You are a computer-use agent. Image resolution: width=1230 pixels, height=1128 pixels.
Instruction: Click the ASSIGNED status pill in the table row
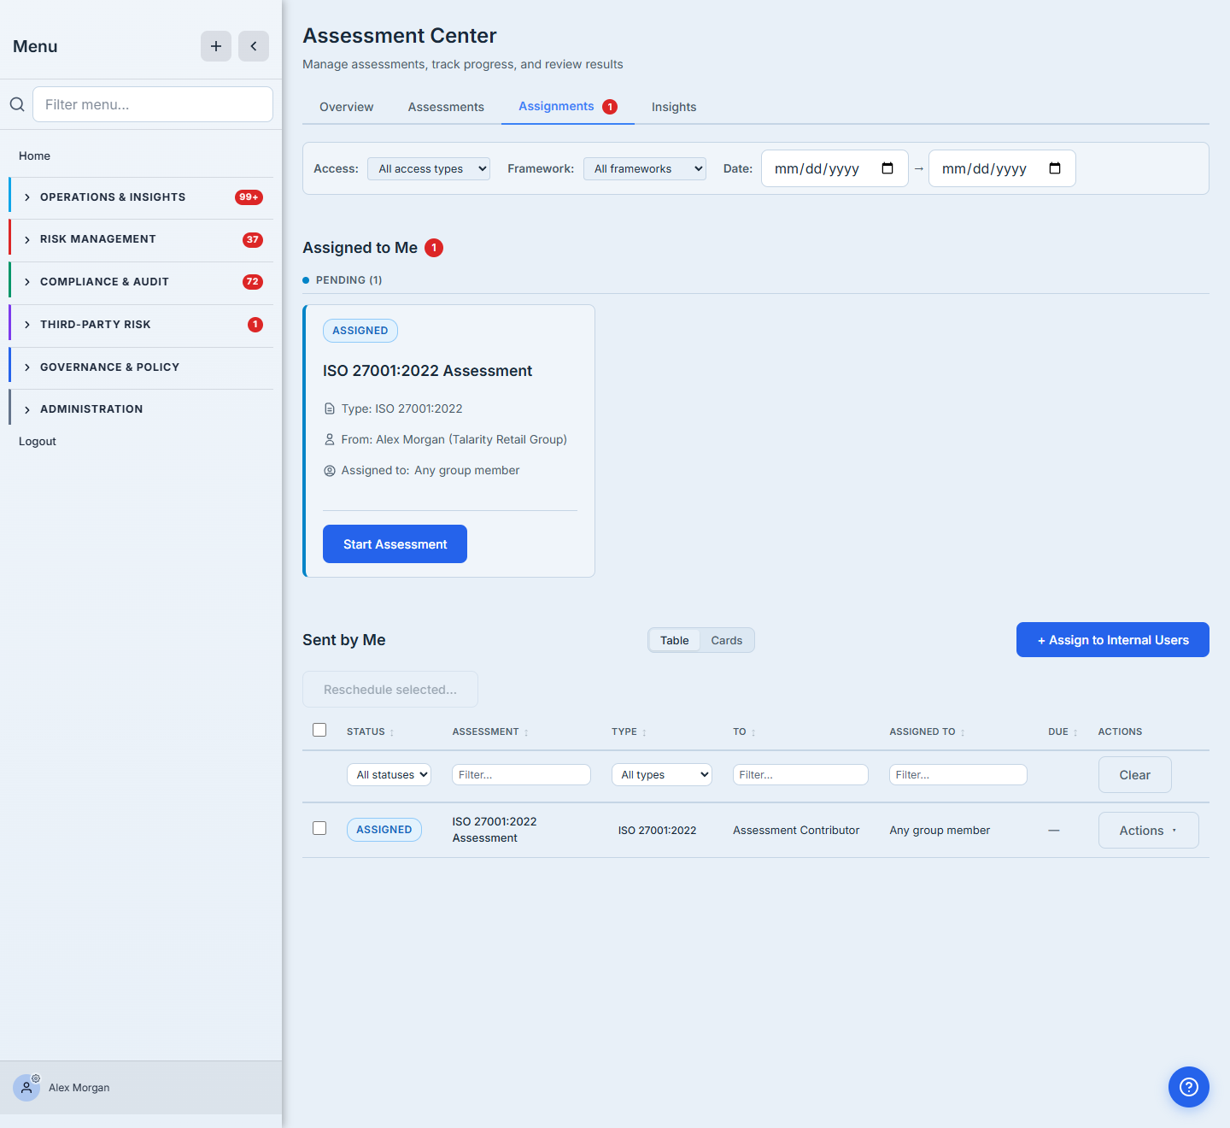[x=384, y=830]
